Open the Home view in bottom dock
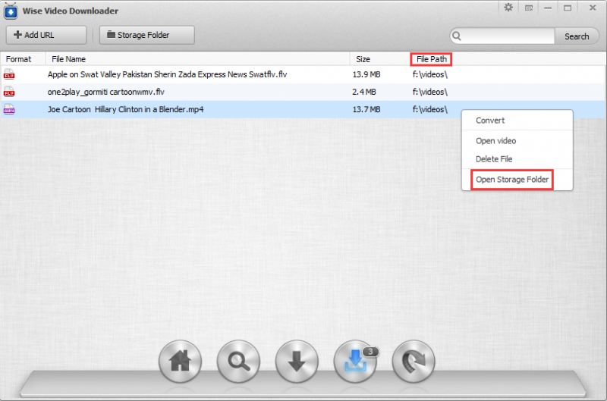This screenshot has height=401, width=607. (180, 361)
